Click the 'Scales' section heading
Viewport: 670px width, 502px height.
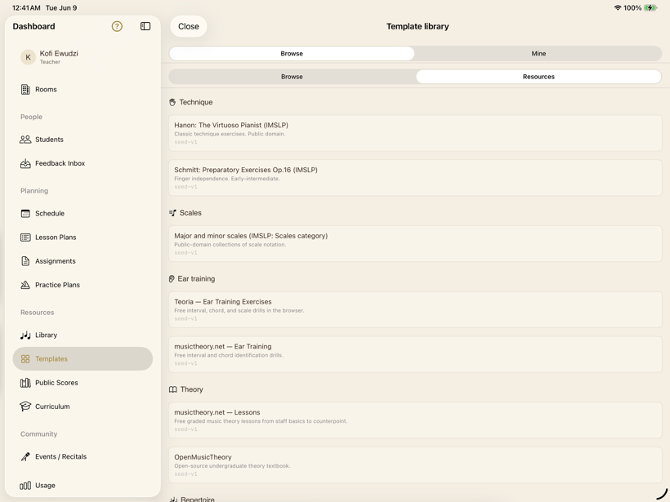190,212
